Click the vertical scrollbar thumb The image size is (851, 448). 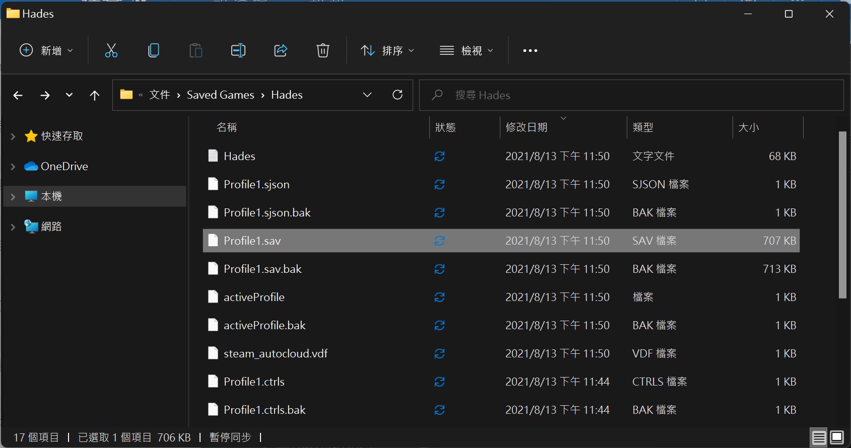[842, 215]
